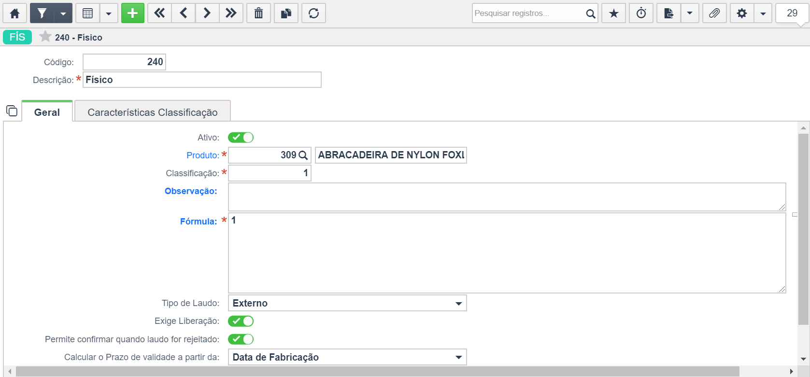Viewport: 810px width, 377px height.
Task: Go to the previous record
Action: 184,14
